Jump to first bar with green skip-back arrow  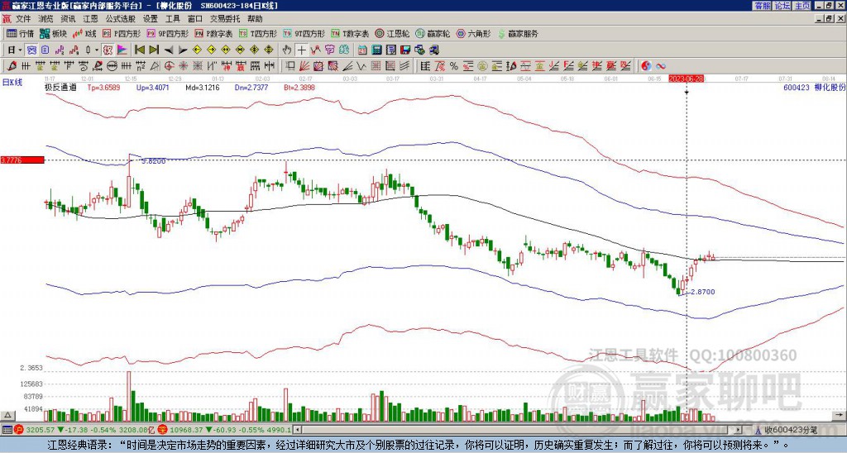click(x=139, y=50)
